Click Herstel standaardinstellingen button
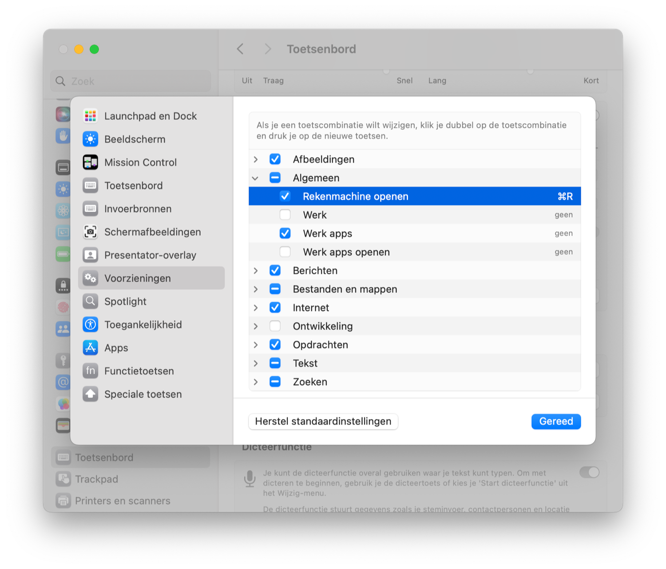Viewport: 666px width, 569px height. (323, 421)
